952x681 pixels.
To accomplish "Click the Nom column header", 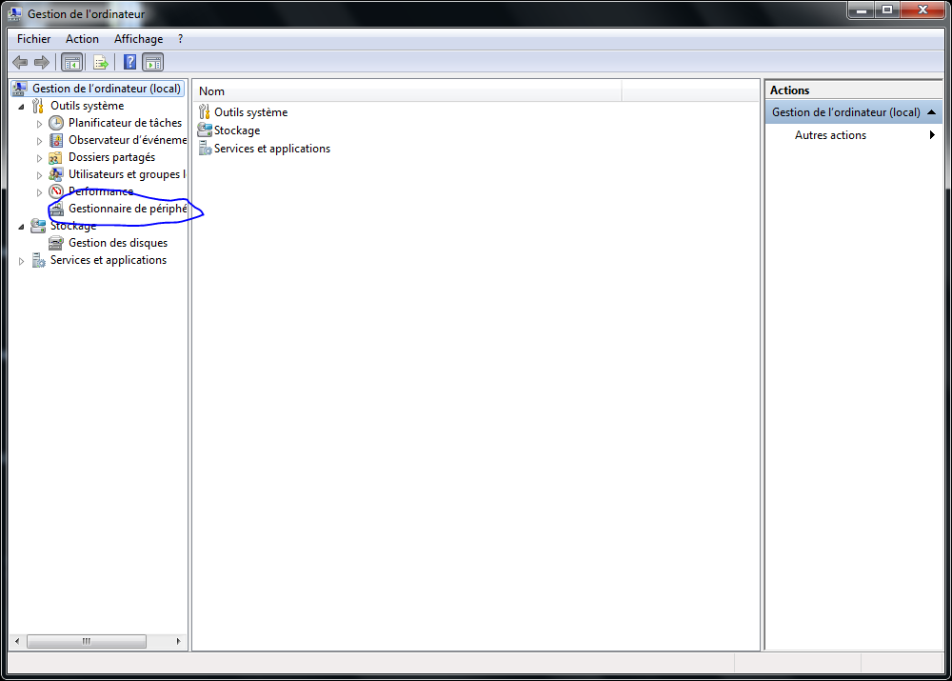I will [x=211, y=90].
